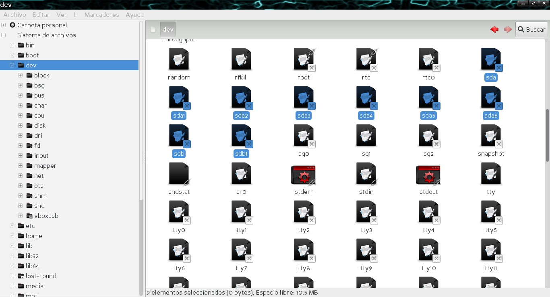Click the forward navigation arrow

point(508,29)
